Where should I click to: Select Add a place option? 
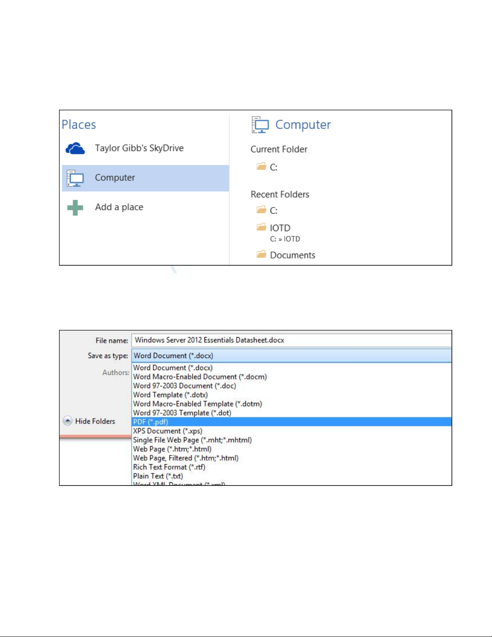119,207
